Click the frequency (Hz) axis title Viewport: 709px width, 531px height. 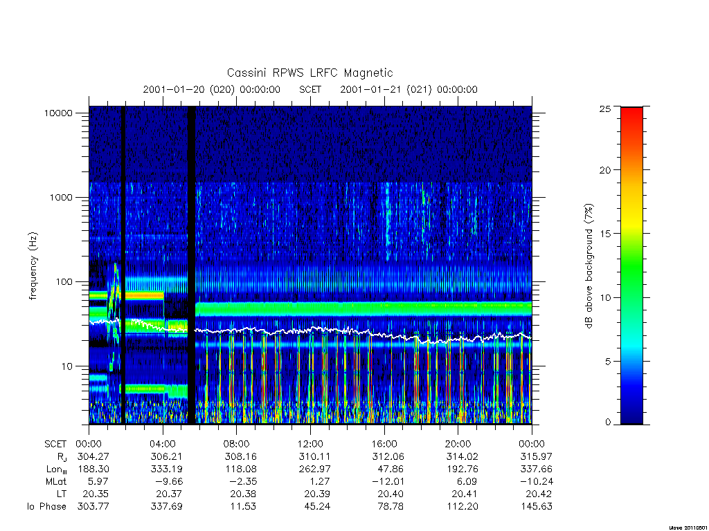click(33, 266)
